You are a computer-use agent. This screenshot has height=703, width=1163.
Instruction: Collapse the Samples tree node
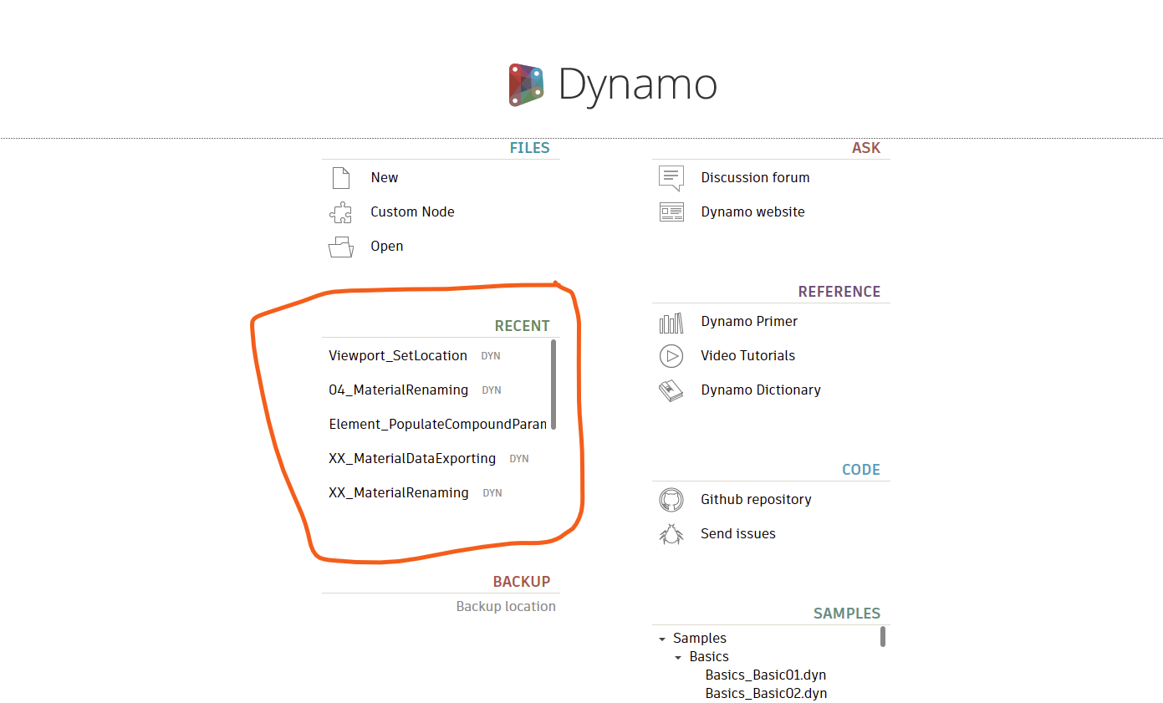click(662, 639)
